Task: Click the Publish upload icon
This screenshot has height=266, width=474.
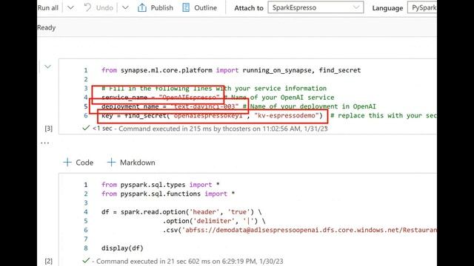Action: coord(141,7)
